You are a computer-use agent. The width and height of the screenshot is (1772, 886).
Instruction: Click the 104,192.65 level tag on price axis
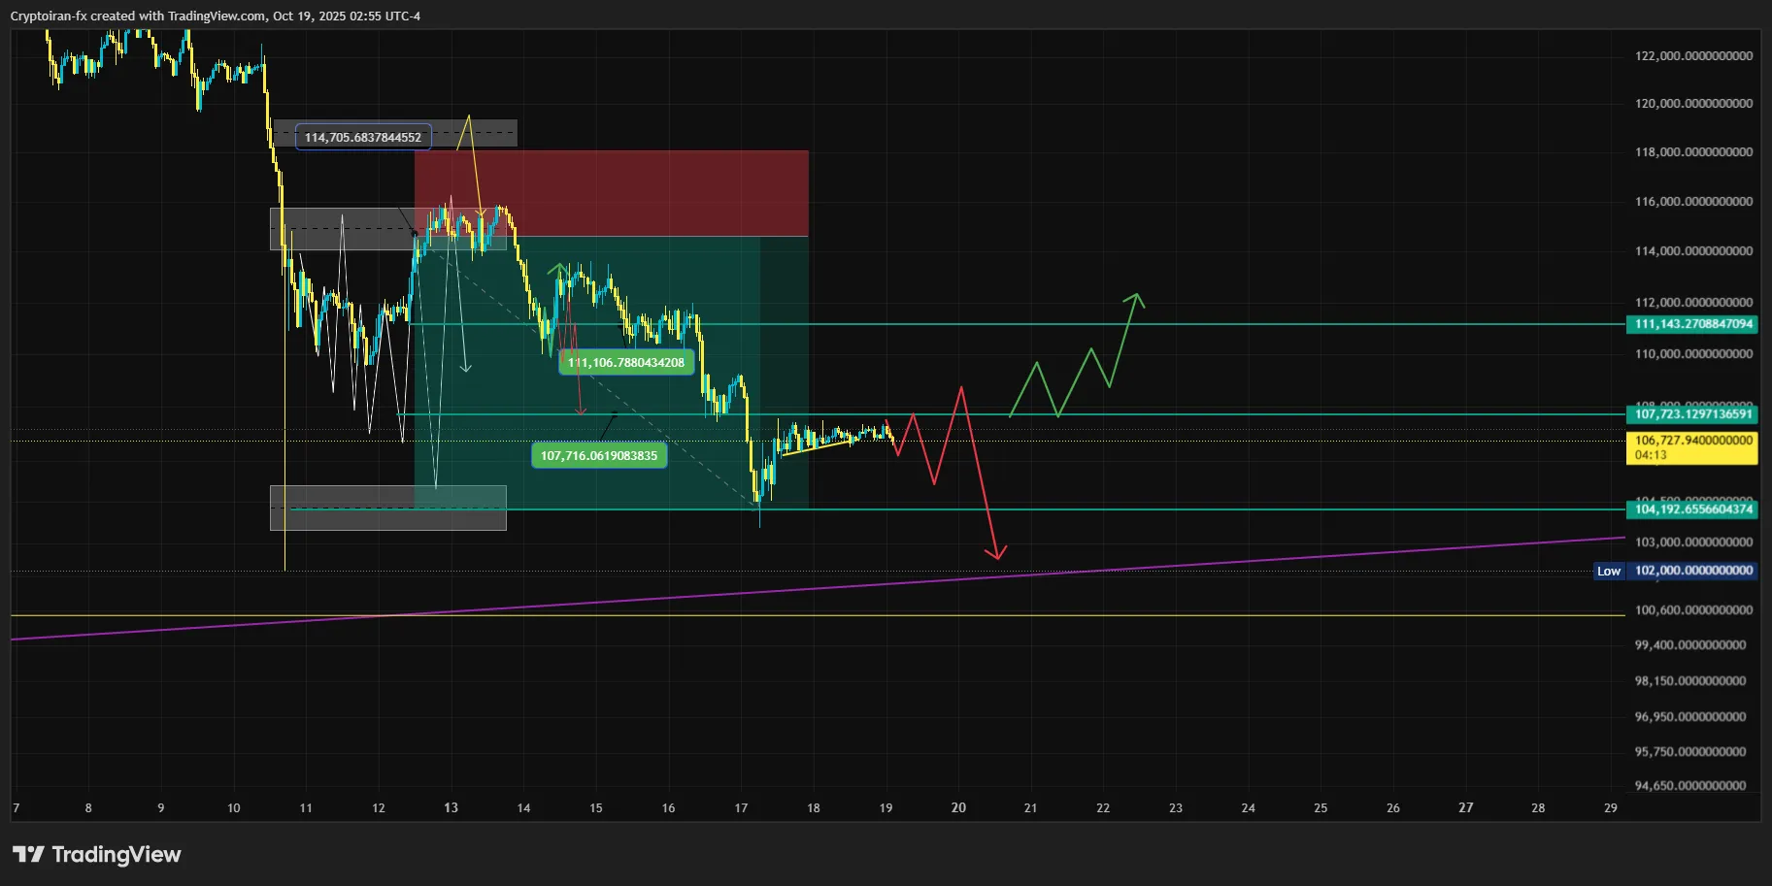pyautogui.click(x=1691, y=509)
